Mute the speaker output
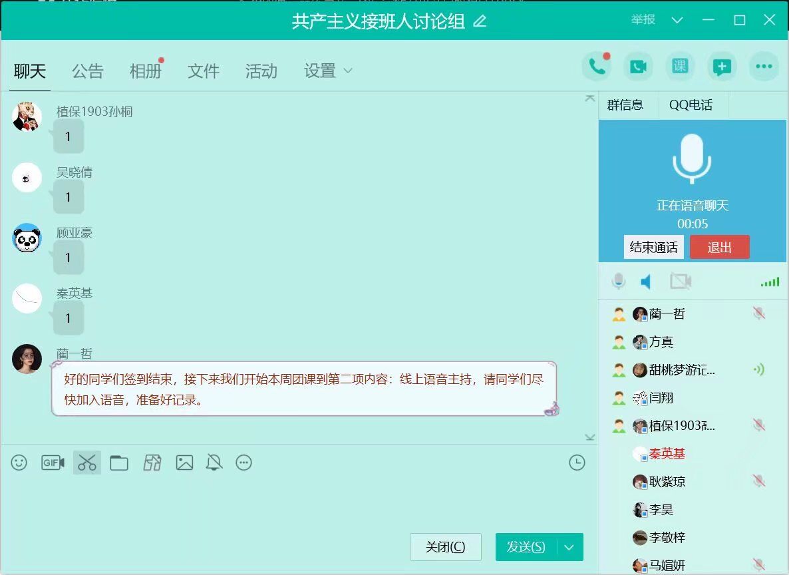789x575 pixels. pos(646,282)
